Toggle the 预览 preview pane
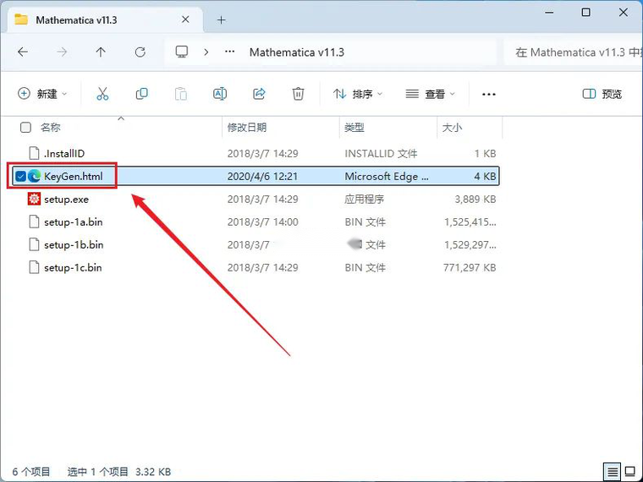 pos(602,94)
